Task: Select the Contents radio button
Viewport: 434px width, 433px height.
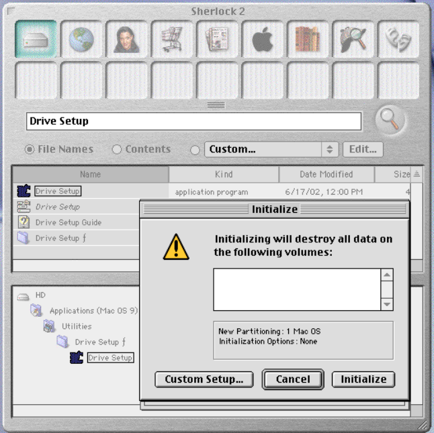Action: pyautogui.click(x=116, y=149)
